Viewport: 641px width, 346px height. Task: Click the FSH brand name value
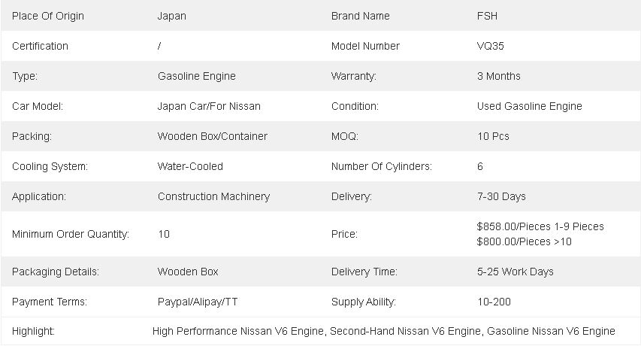pyautogui.click(x=487, y=16)
